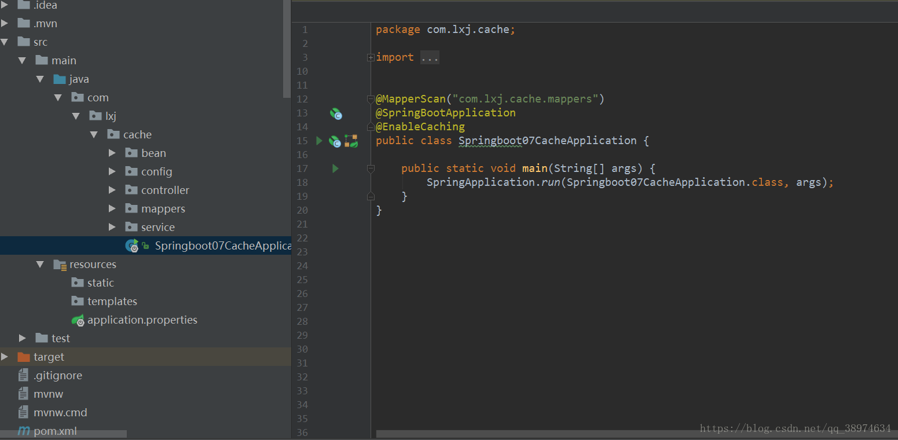Click the Springboot07CacheApplication class icon in tree

tap(132, 245)
